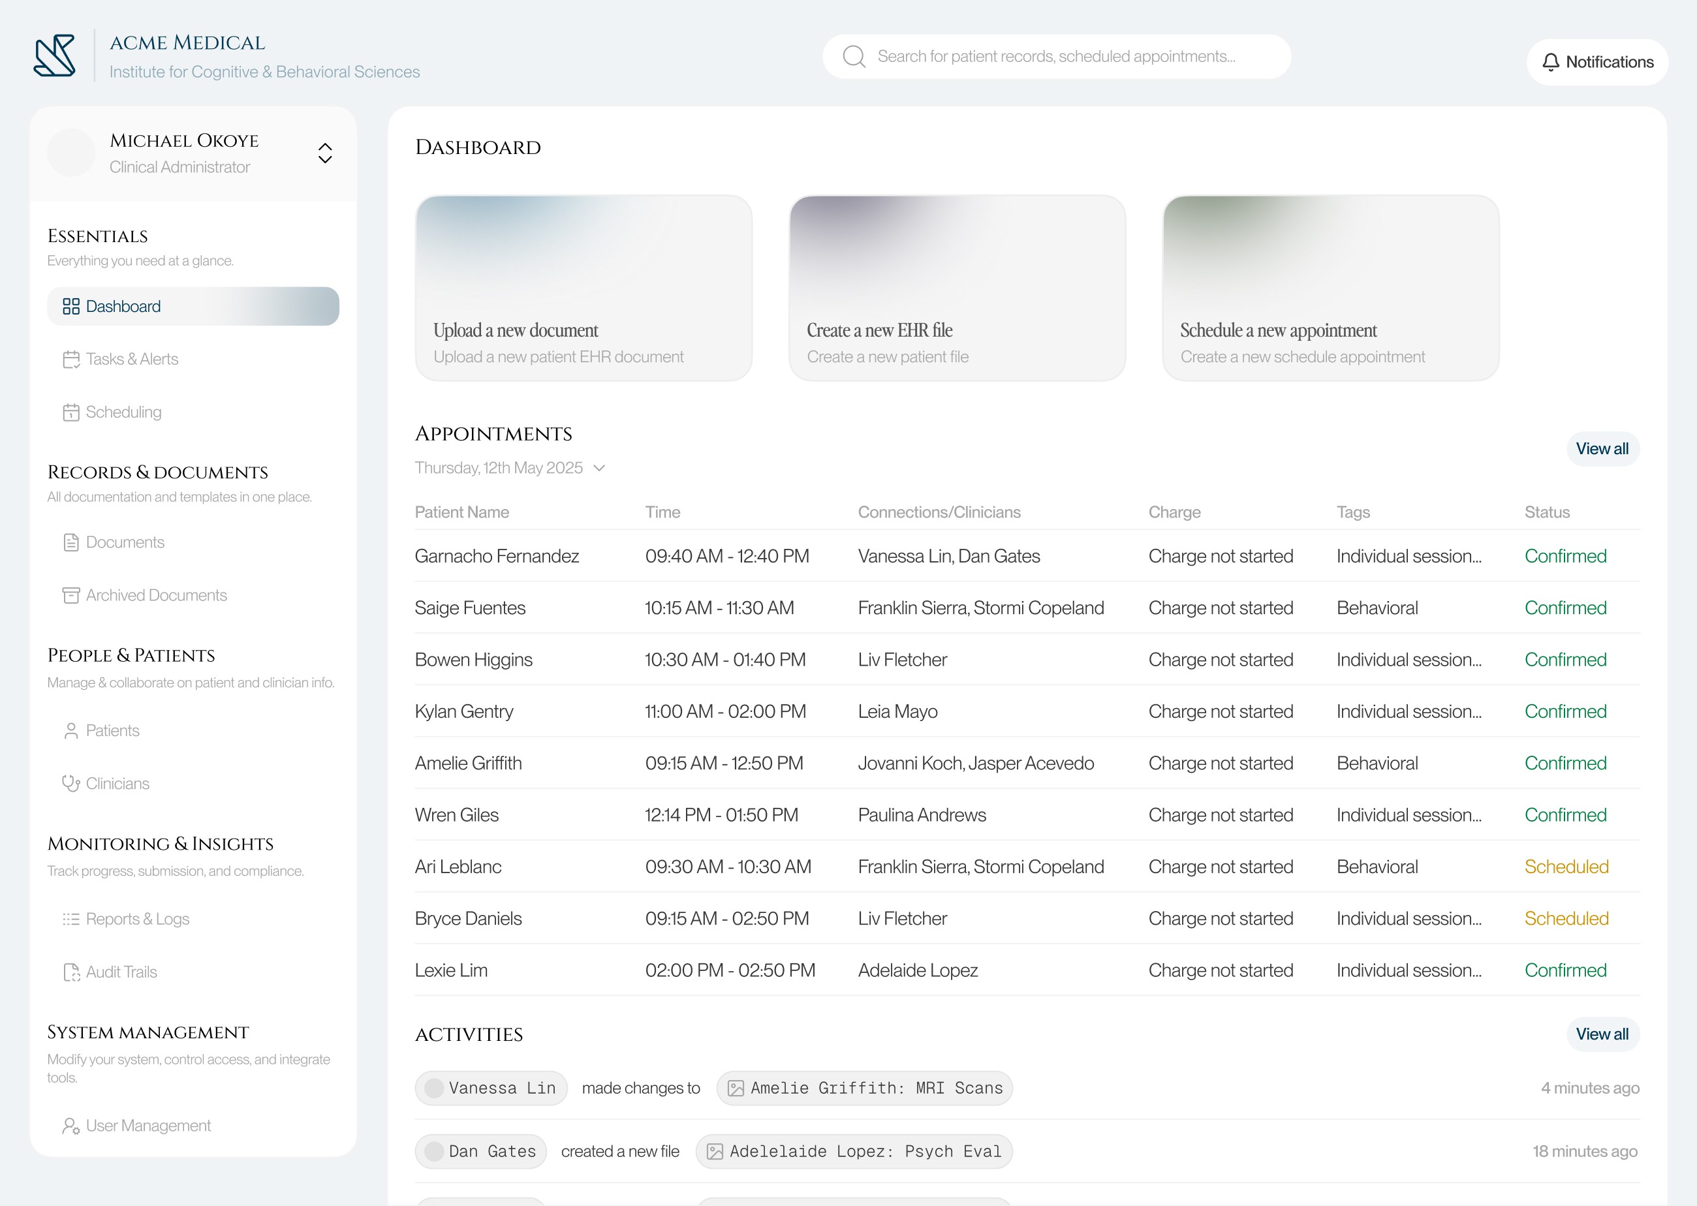1697x1206 pixels.
Task: Click image icon in MRI Scans chip
Action: coord(735,1088)
